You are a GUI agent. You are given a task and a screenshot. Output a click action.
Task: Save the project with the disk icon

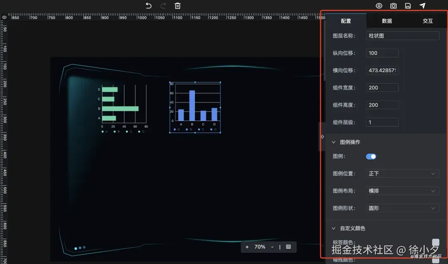coord(408,6)
